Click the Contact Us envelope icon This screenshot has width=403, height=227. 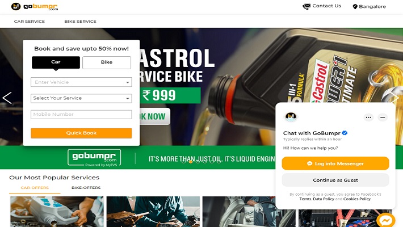(307, 6)
